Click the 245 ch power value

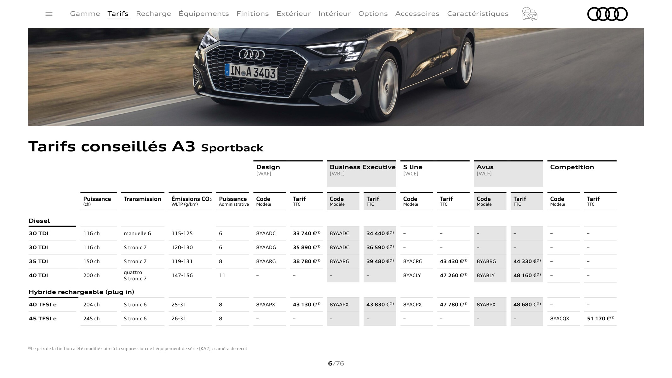91,318
